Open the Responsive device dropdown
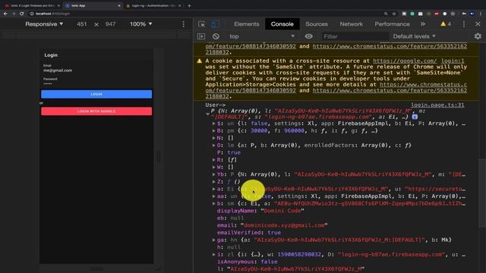 click(x=44, y=24)
